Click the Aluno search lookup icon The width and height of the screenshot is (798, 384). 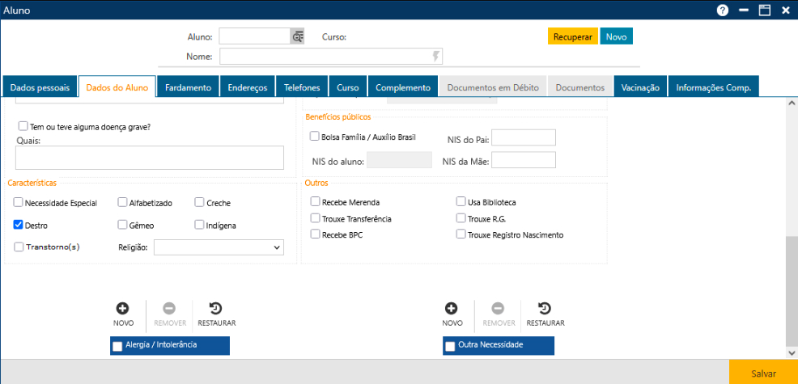(297, 36)
